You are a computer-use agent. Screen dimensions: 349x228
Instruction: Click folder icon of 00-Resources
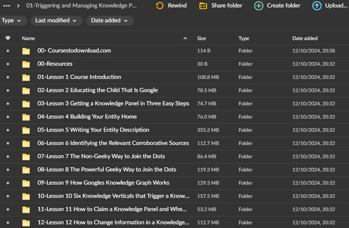point(26,64)
